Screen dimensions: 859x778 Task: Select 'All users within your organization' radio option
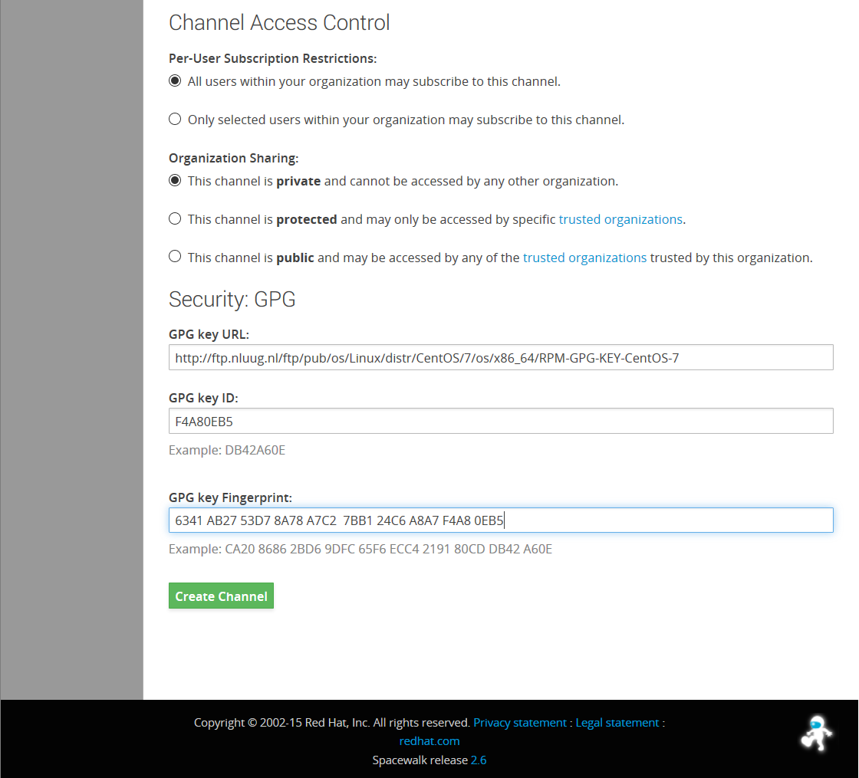175,81
